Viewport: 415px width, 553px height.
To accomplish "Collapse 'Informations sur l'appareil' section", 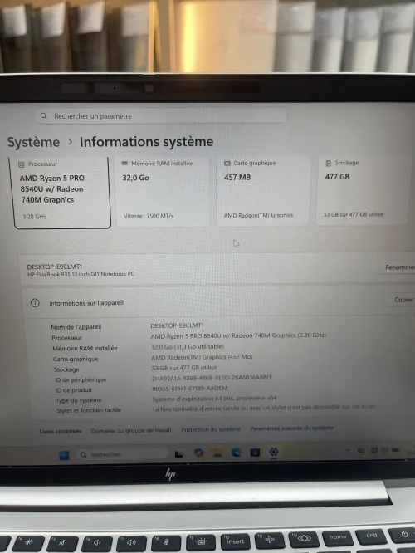I will (218, 302).
